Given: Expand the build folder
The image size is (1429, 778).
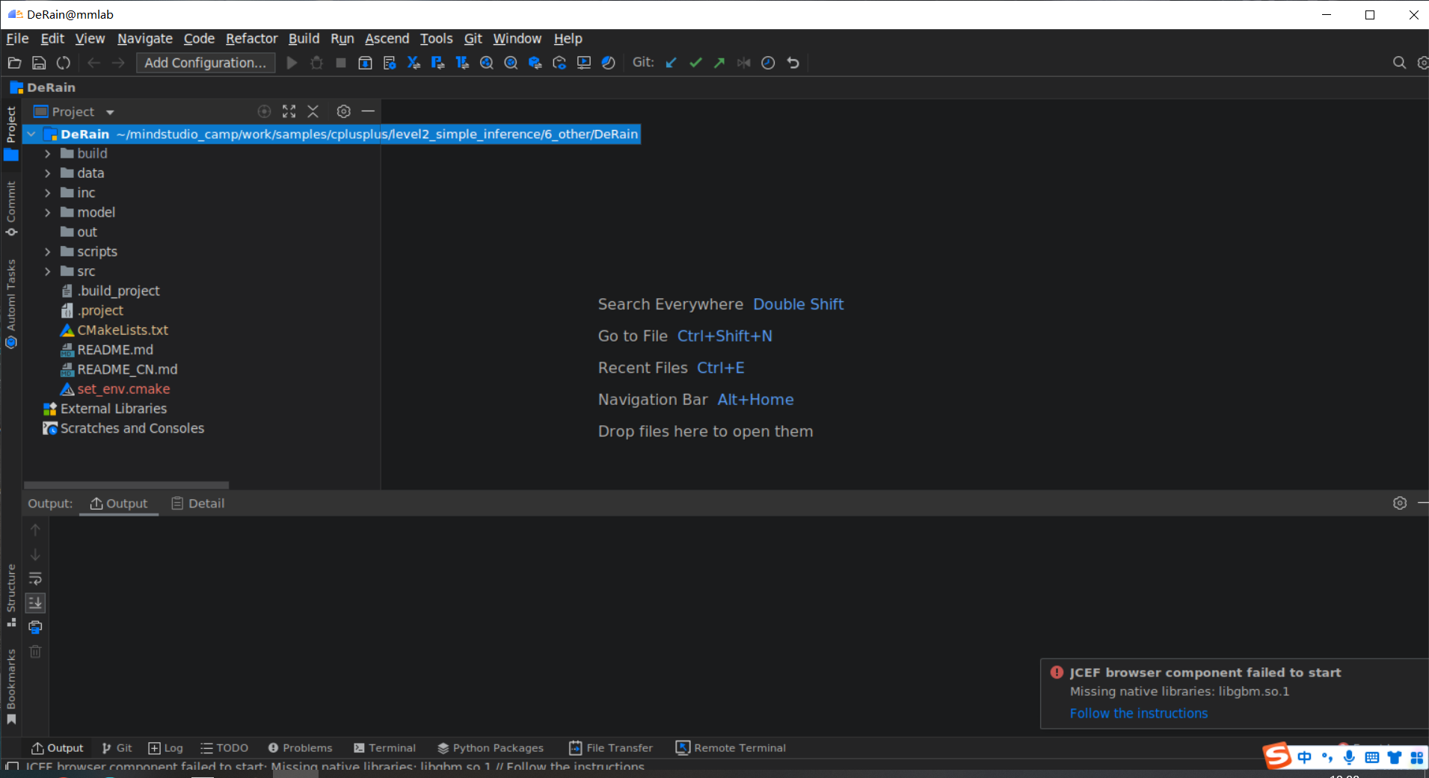Looking at the screenshot, I should [x=48, y=153].
